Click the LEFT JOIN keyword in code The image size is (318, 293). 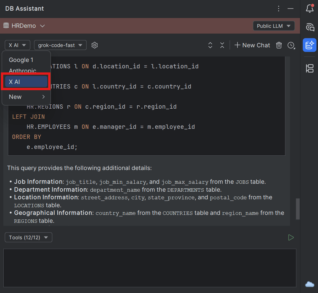coord(28,117)
